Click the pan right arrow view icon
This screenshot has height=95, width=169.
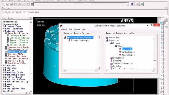point(161,79)
